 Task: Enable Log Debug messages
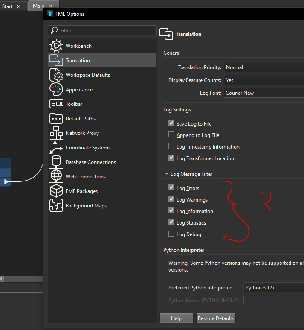(171, 234)
